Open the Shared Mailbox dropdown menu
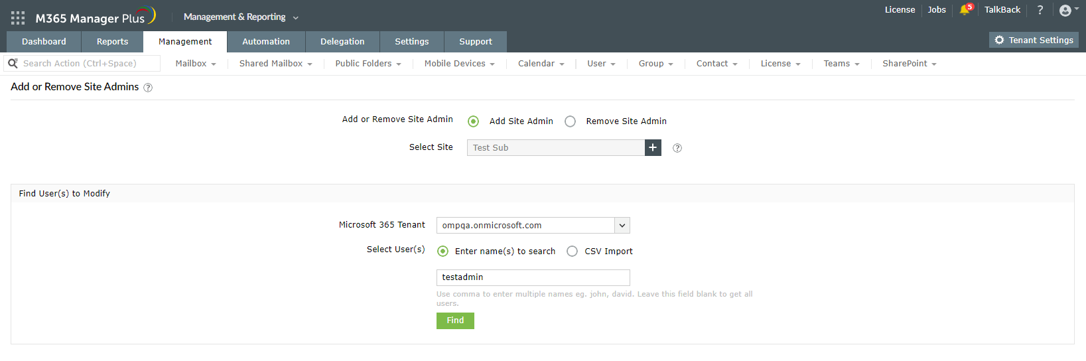 (x=275, y=64)
